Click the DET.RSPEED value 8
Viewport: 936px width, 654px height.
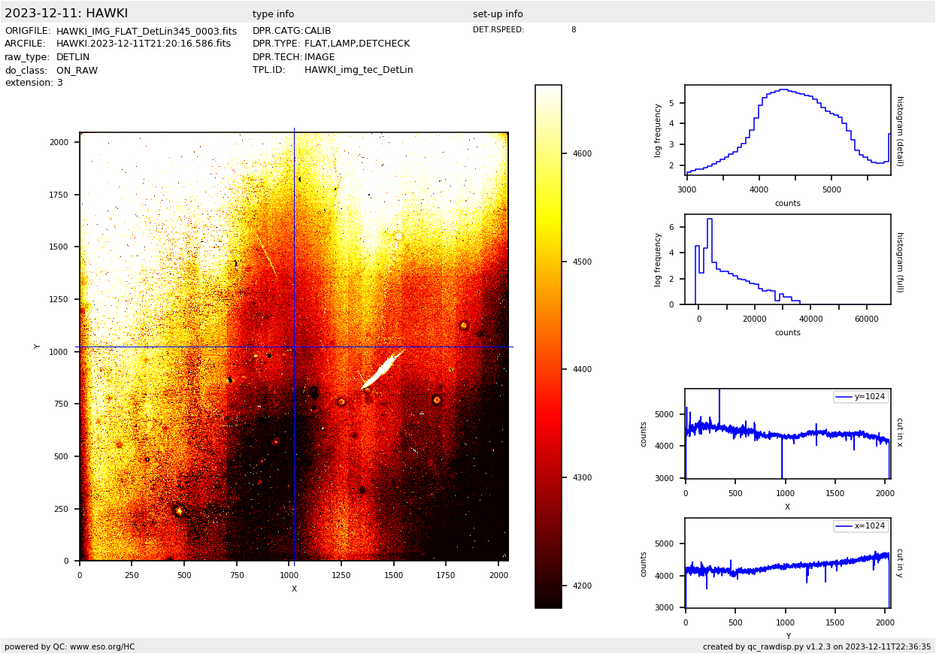coord(573,30)
